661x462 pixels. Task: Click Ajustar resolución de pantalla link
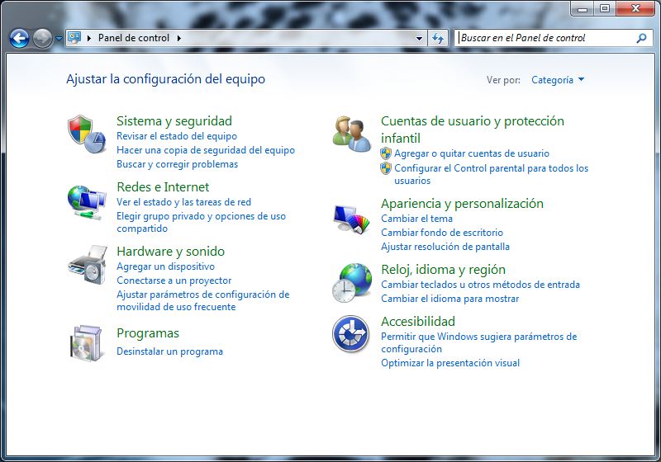(445, 247)
